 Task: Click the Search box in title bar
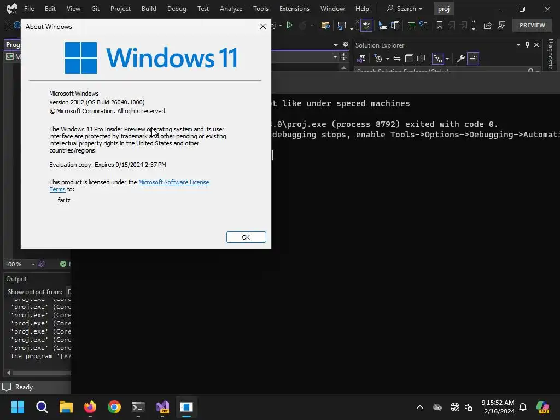point(405,9)
